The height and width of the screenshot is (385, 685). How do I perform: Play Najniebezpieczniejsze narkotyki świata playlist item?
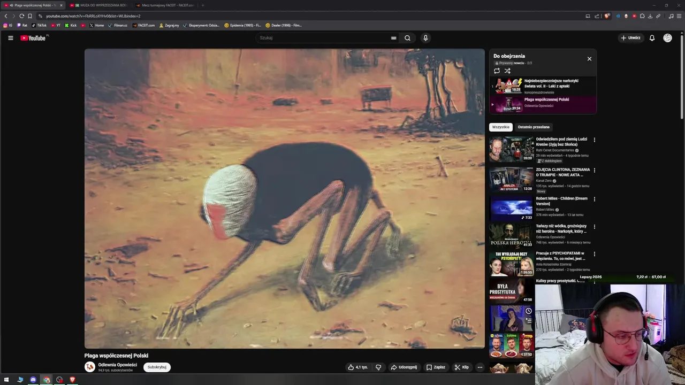543,86
